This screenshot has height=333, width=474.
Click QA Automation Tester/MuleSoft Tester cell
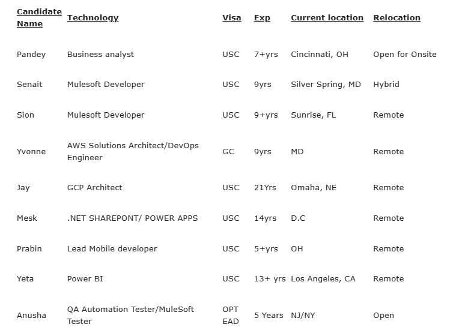(x=130, y=315)
